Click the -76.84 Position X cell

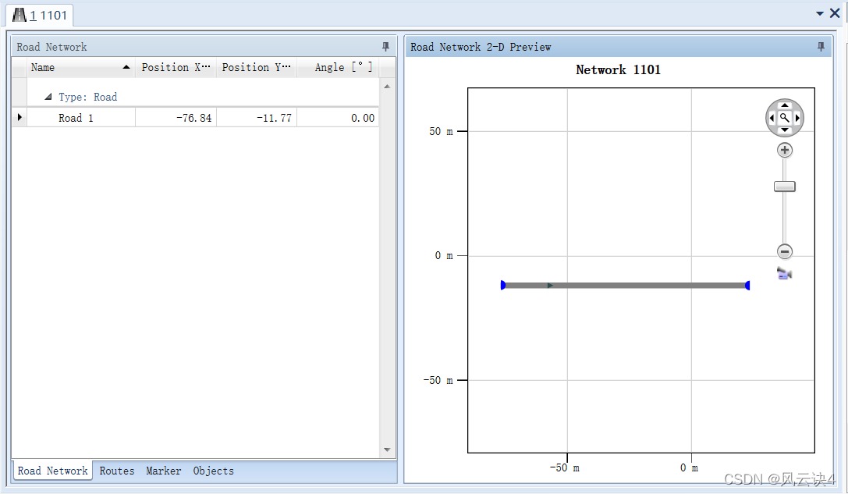point(176,118)
